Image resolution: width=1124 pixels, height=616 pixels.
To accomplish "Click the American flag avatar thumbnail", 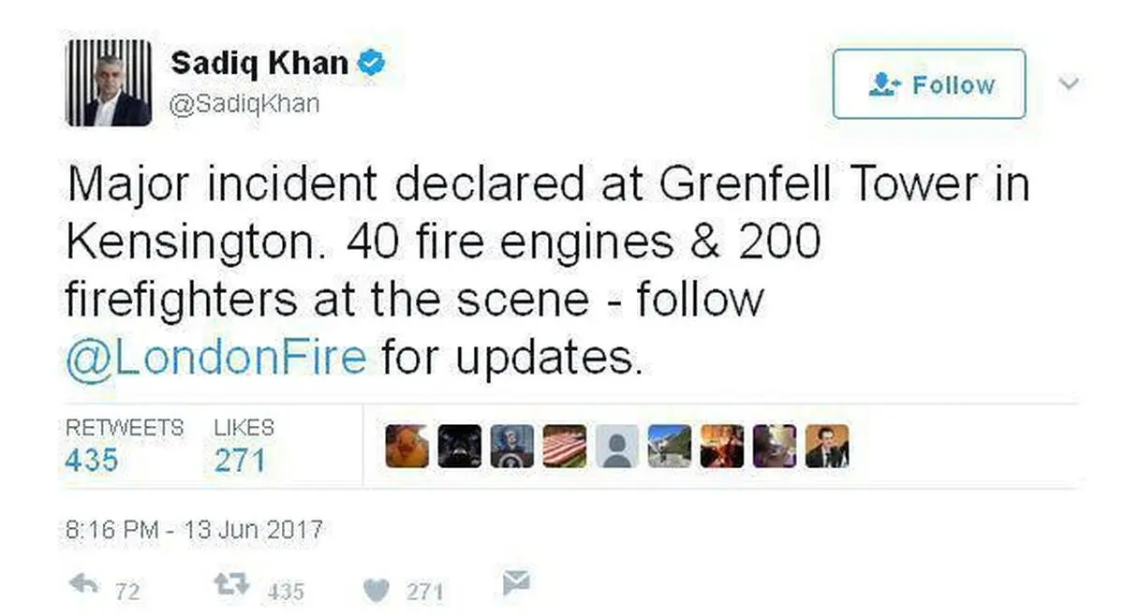I will 565,447.
